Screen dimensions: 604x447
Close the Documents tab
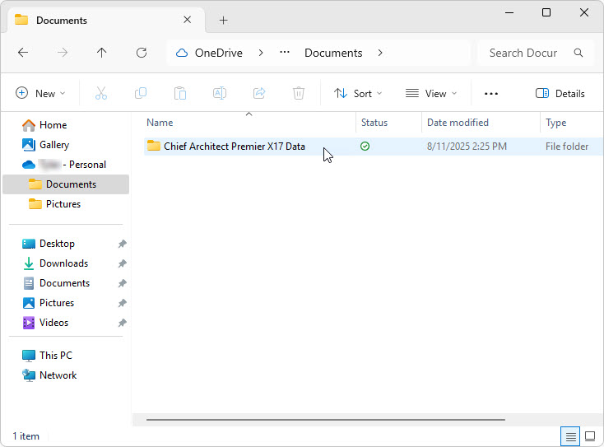click(188, 20)
